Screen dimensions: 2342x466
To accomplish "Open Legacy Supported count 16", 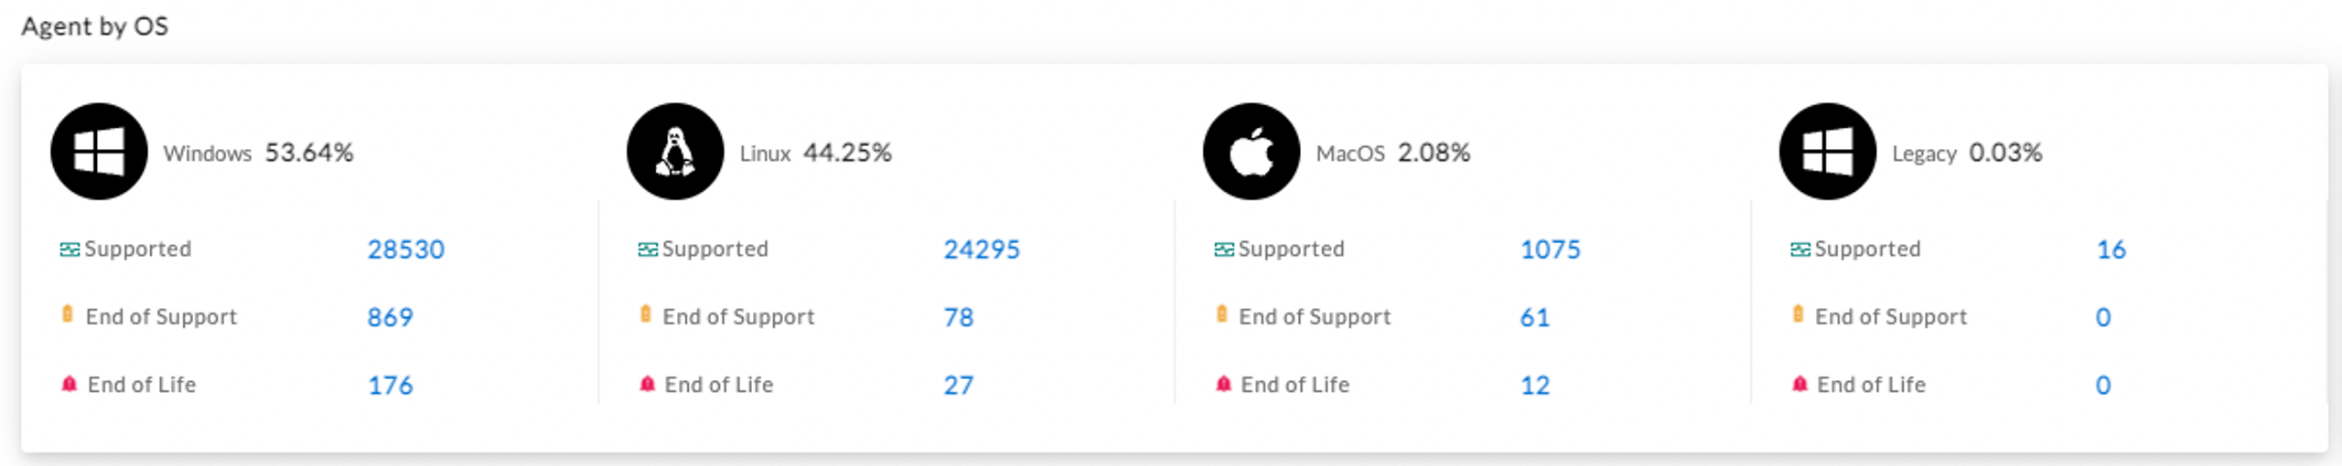I will (2111, 249).
